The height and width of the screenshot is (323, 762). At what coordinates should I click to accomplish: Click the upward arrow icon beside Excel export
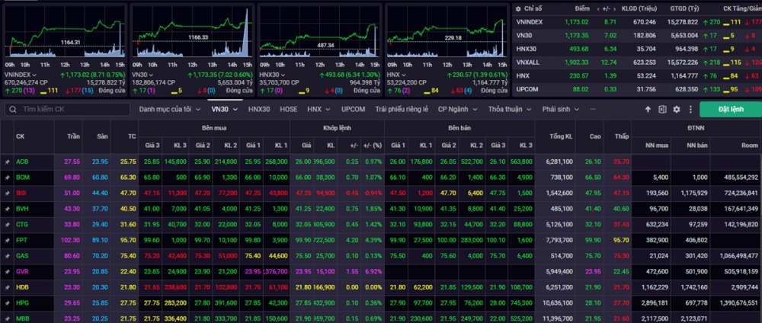click(648, 109)
